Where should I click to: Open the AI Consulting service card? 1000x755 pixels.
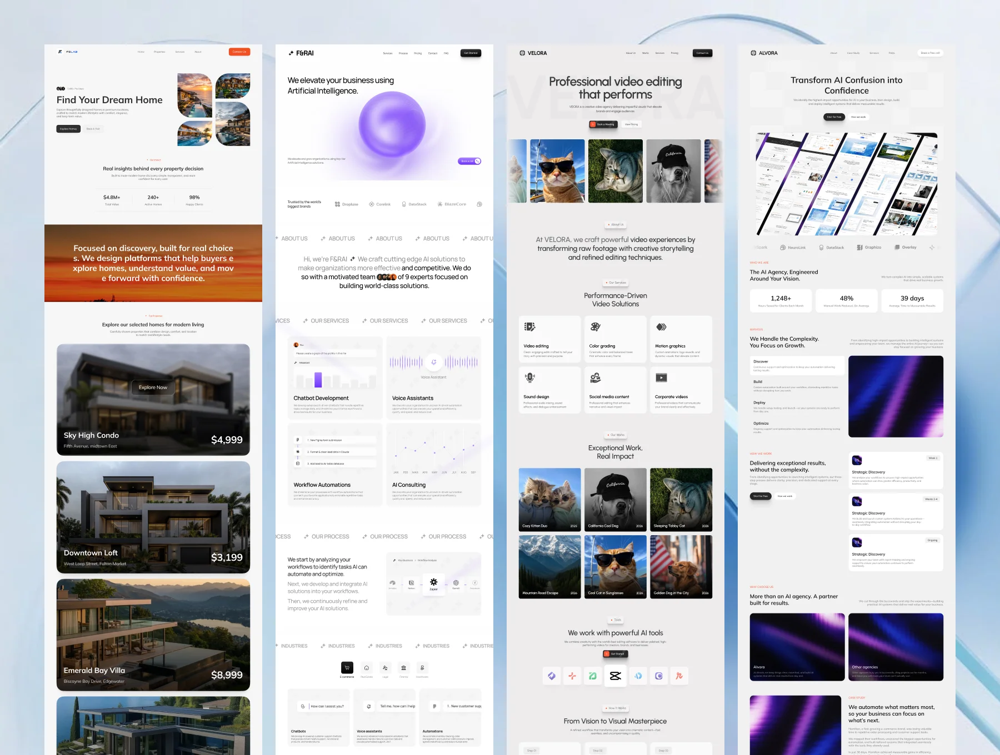[434, 465]
